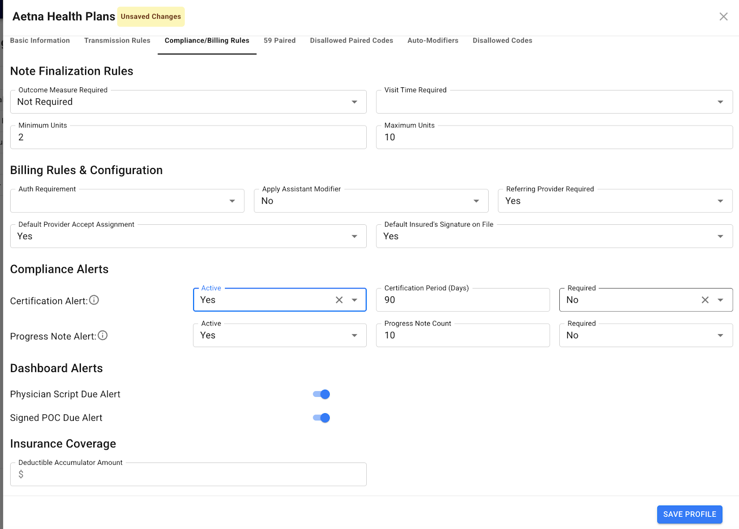The width and height of the screenshot is (739, 529).
Task: Click the Insurance Coverage heading
Action: pos(63,444)
